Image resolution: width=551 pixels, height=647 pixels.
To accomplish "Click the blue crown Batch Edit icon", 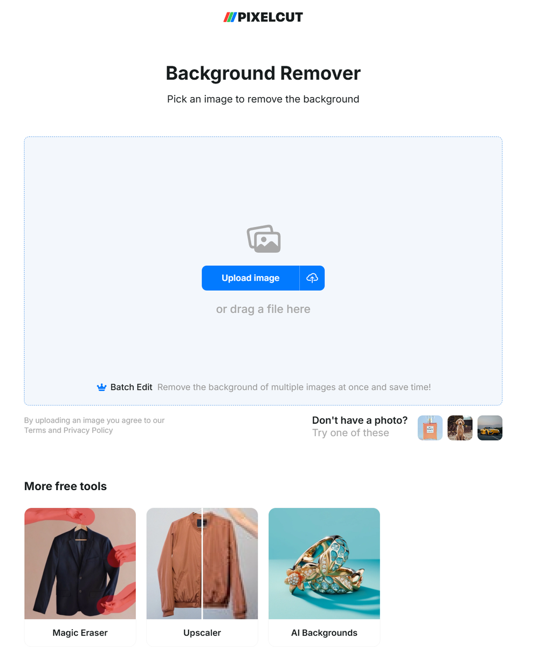I will pos(101,387).
